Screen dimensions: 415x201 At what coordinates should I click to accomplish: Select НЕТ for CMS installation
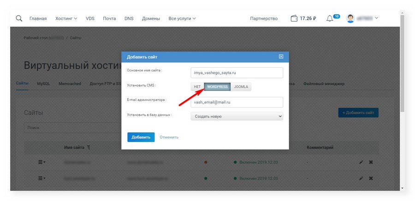197,87
